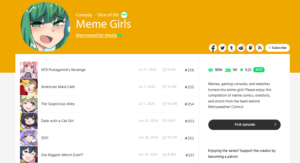This screenshot has height=163, width=300.
Task: Click the green subscribers count icon
Action: pyautogui.click(x=228, y=70)
